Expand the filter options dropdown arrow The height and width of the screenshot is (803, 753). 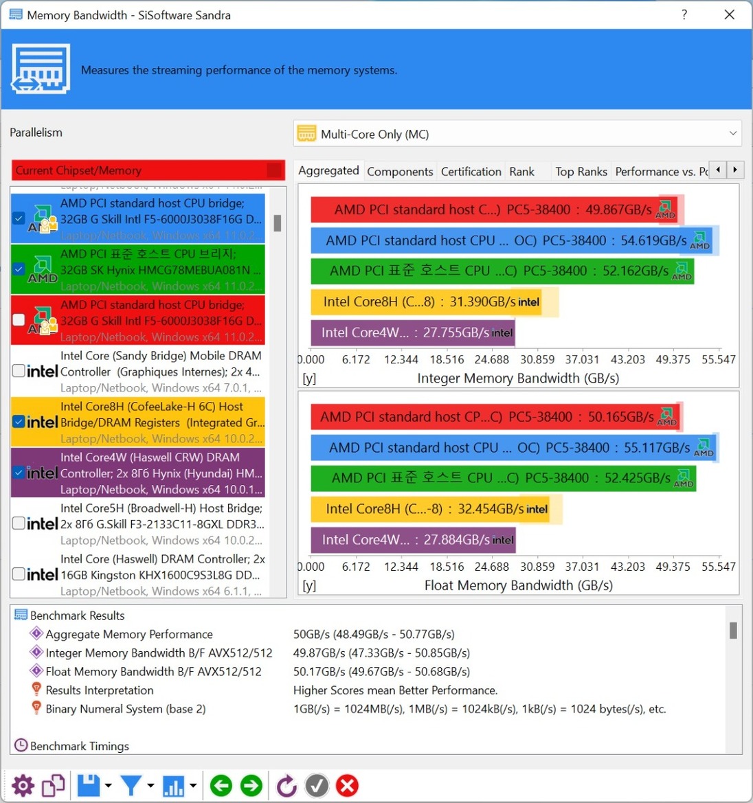tap(150, 786)
